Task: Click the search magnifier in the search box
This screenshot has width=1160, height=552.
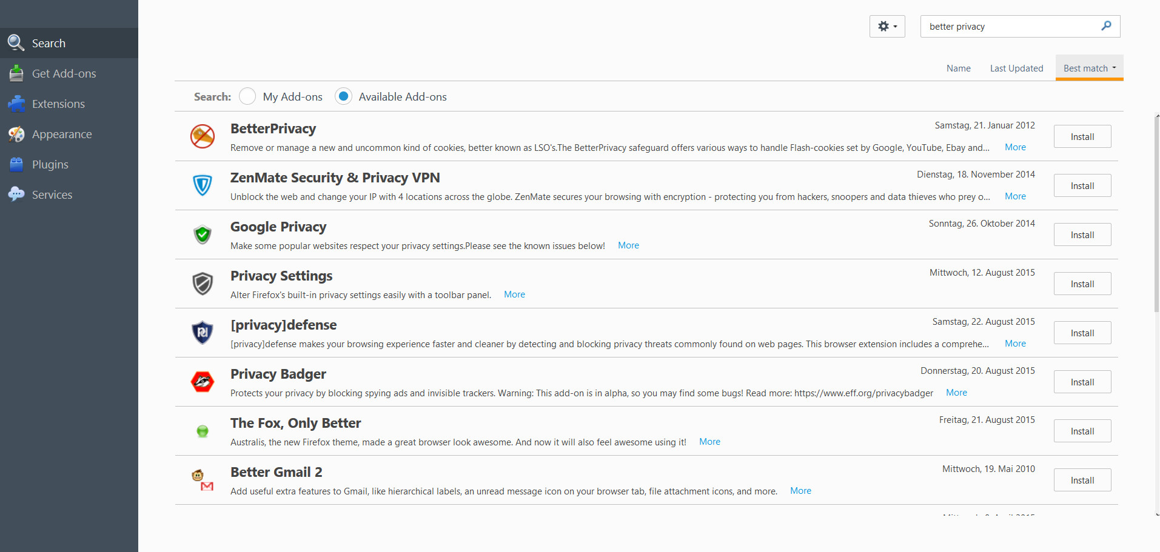Action: pyautogui.click(x=1107, y=26)
